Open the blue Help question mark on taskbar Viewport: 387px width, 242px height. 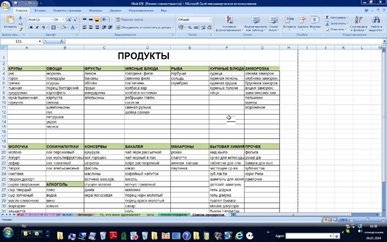click(187, 235)
